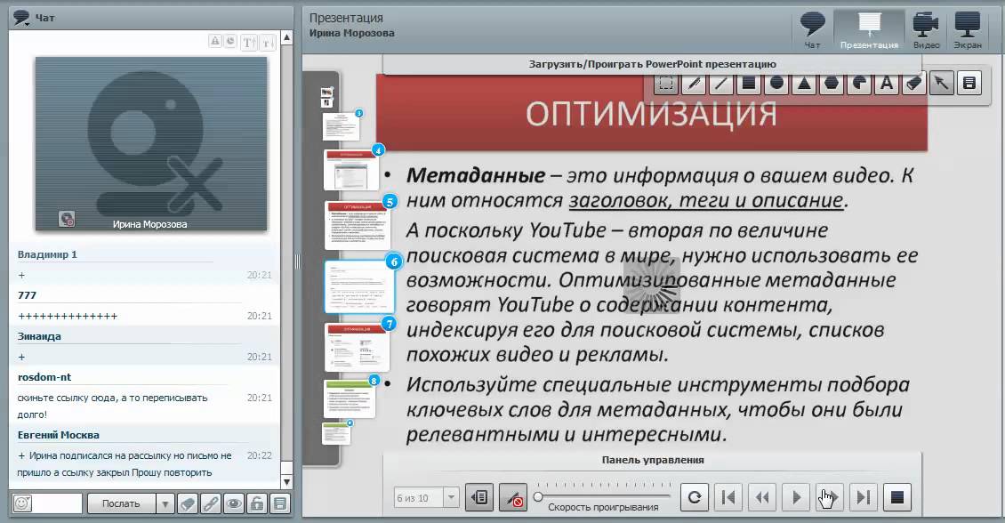This screenshot has height=523, width=1005.
Task: Toggle the pen-disabled button in control panel
Action: (513, 497)
